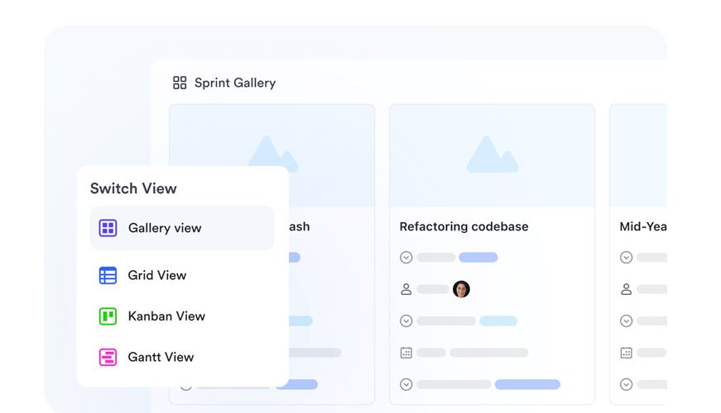Open the Refactoring codebase card title
Image resolution: width=721 pixels, height=413 pixels.
click(464, 226)
